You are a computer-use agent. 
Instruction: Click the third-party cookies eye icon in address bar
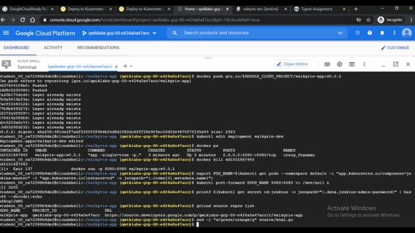359,20
